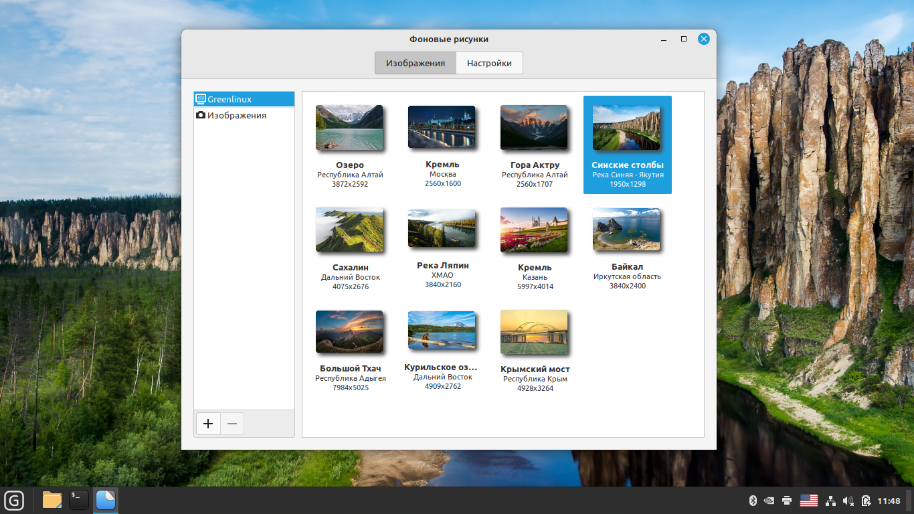Click the muted volume tray icon
This screenshot has height=514, width=914.
point(848,501)
